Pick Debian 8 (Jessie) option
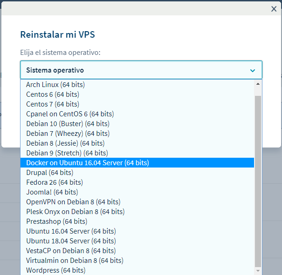The height and width of the screenshot is (275, 282). click(x=137, y=143)
